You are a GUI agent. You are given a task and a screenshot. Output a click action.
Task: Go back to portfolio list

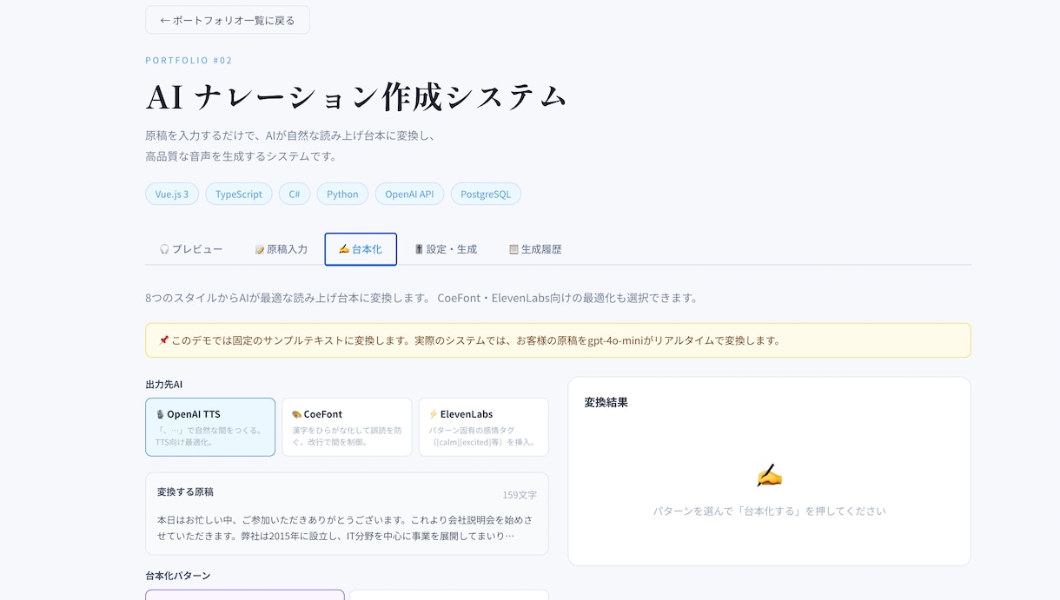pos(228,20)
